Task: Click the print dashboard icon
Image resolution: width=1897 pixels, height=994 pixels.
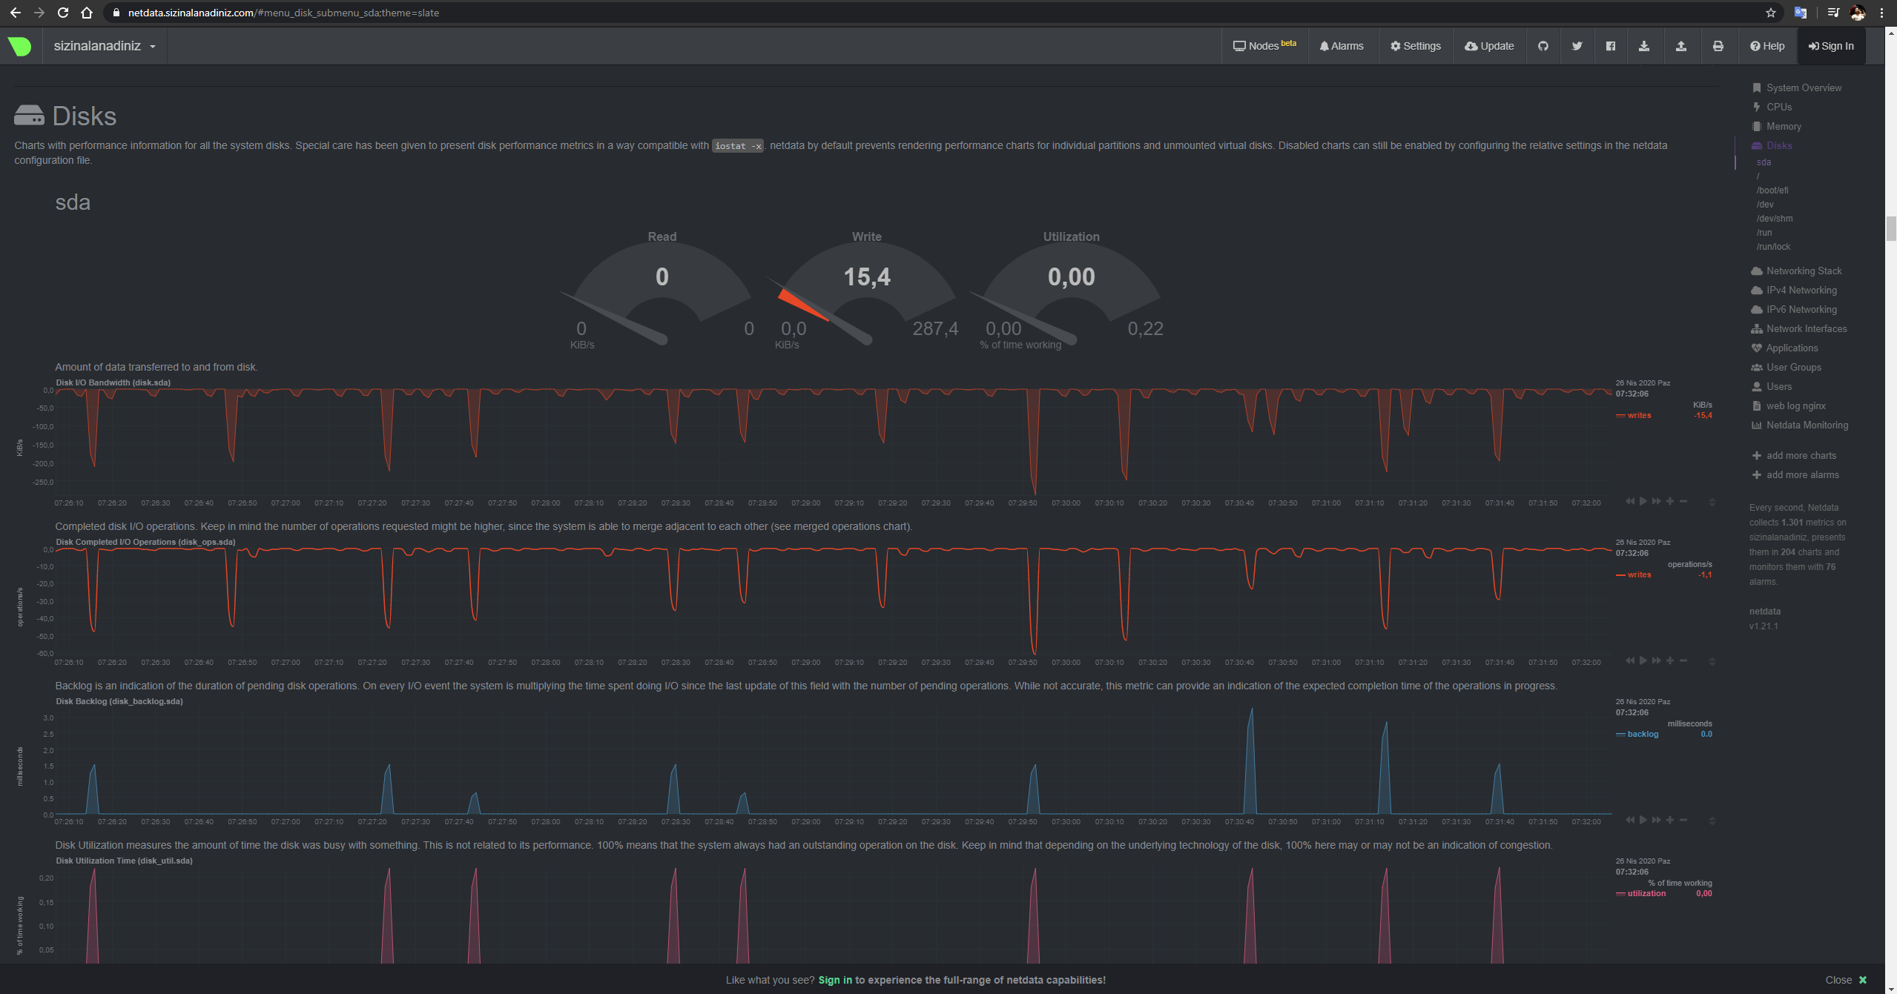Action: (x=1718, y=46)
